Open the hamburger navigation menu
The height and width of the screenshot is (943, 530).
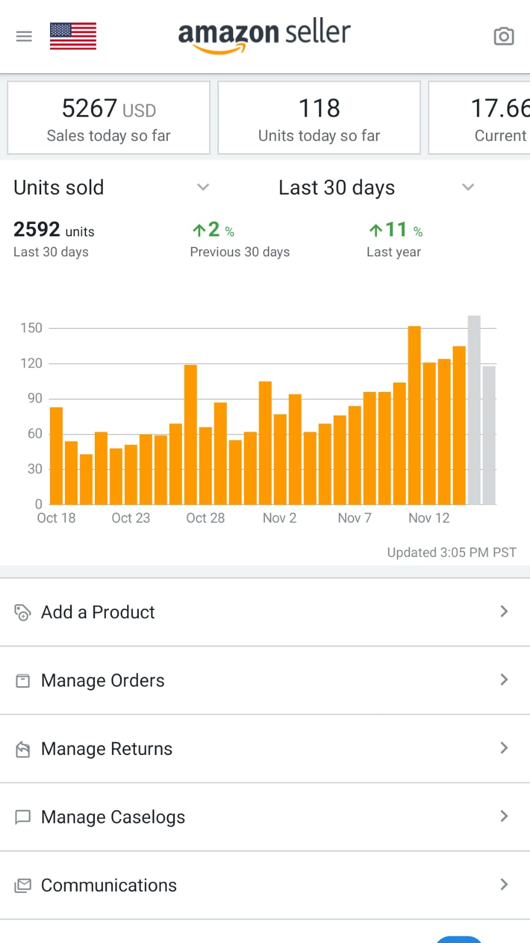pos(24,37)
